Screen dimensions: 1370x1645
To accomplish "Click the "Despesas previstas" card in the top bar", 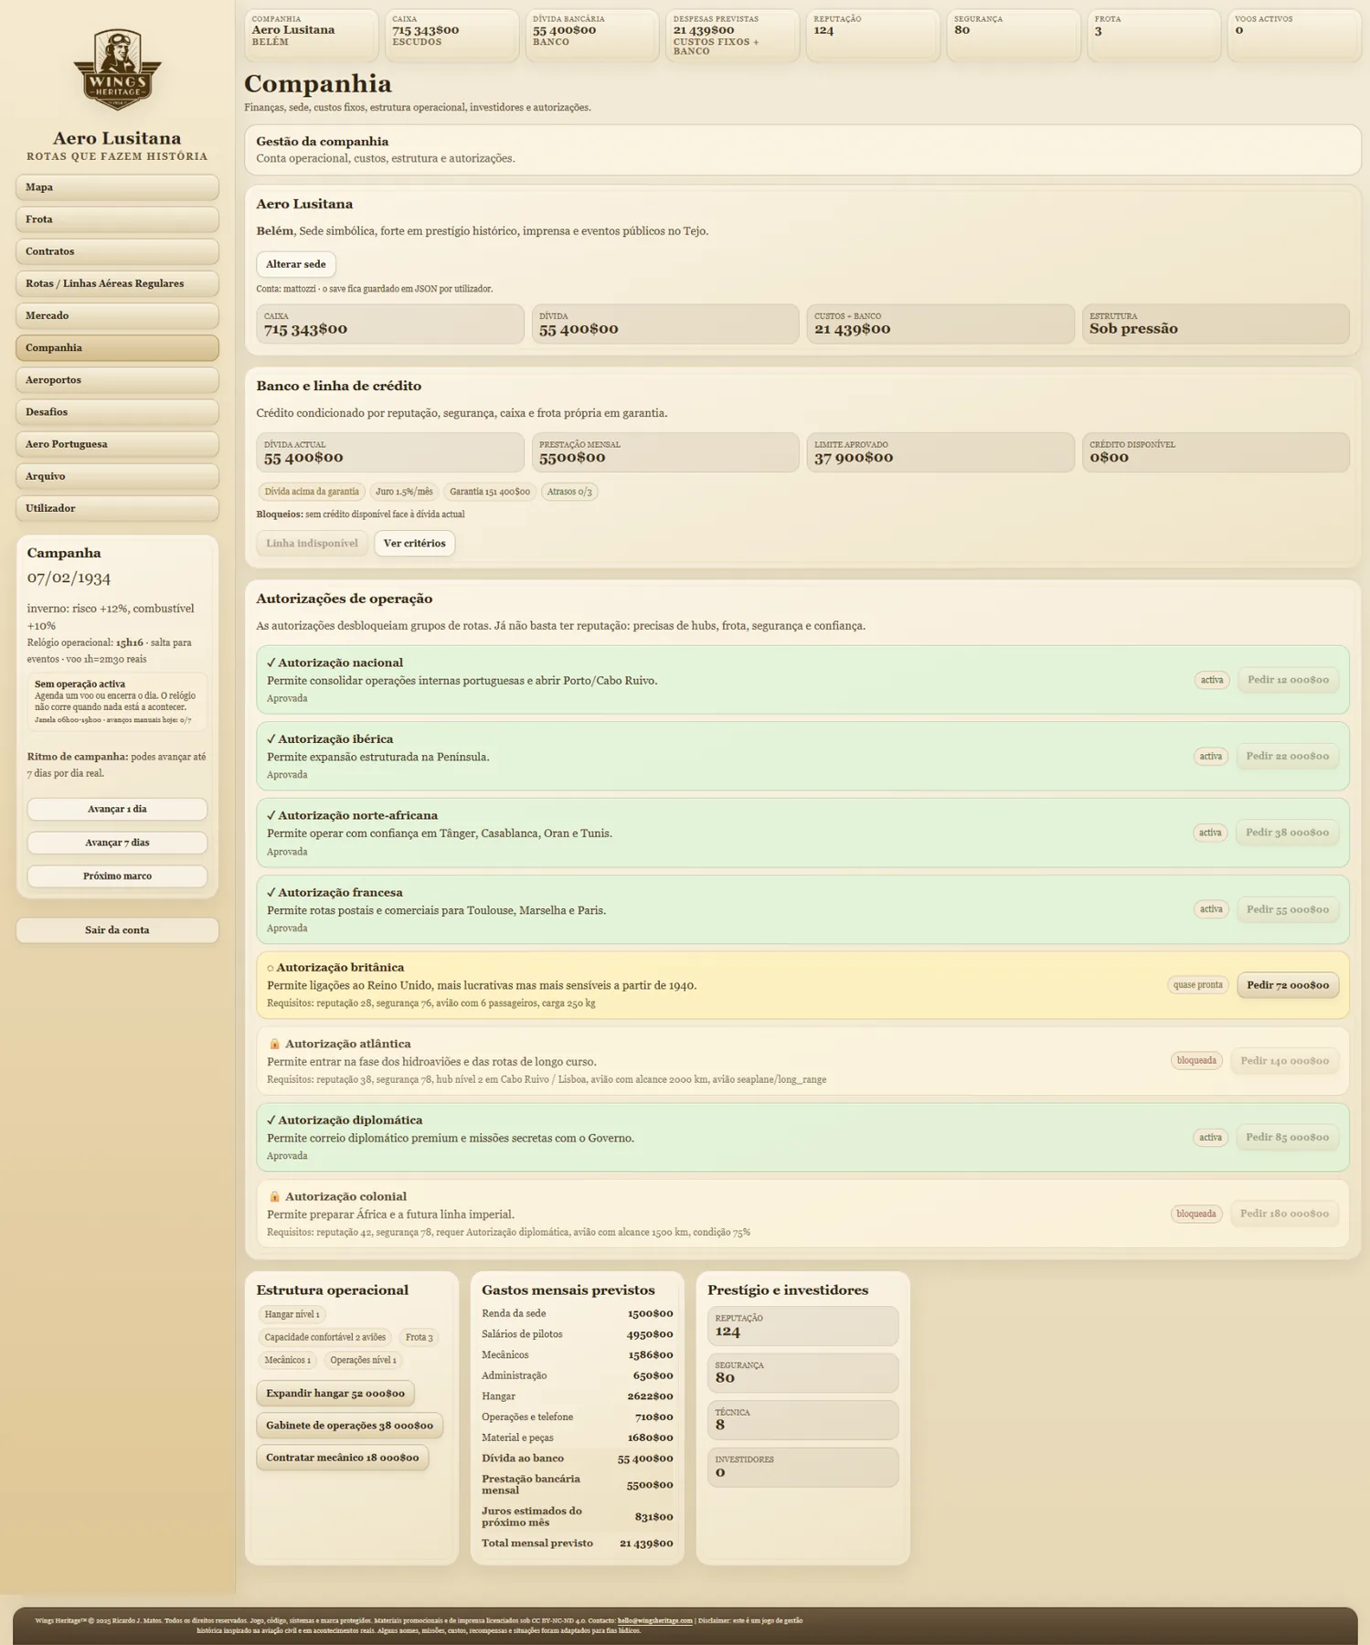I will pos(733,36).
